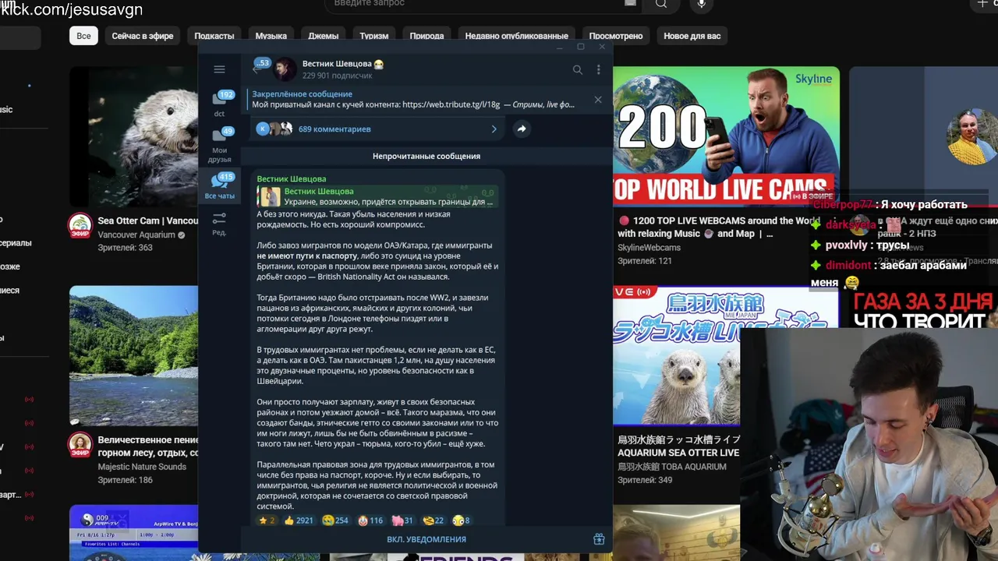Click the Непрочитанные сообщения divider label
This screenshot has width=998, height=561.
point(426,156)
